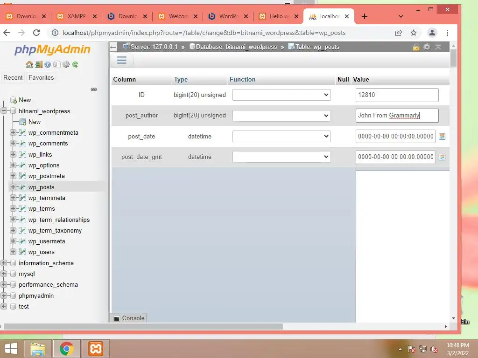478x358 pixels.
Task: Open the Favorites tab in navigation
Action: pos(41,78)
